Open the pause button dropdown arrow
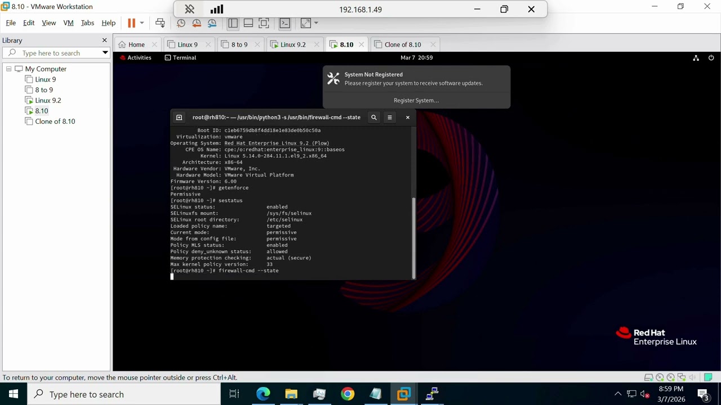 pos(142,23)
